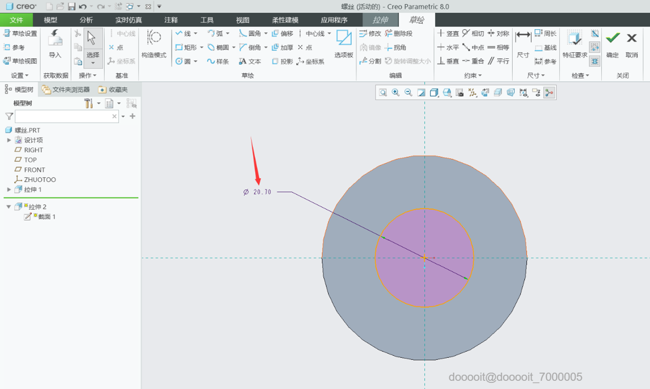The width and height of the screenshot is (650, 389).
Task: Pick the 尺寸 (dimension) tool
Action: [522, 44]
